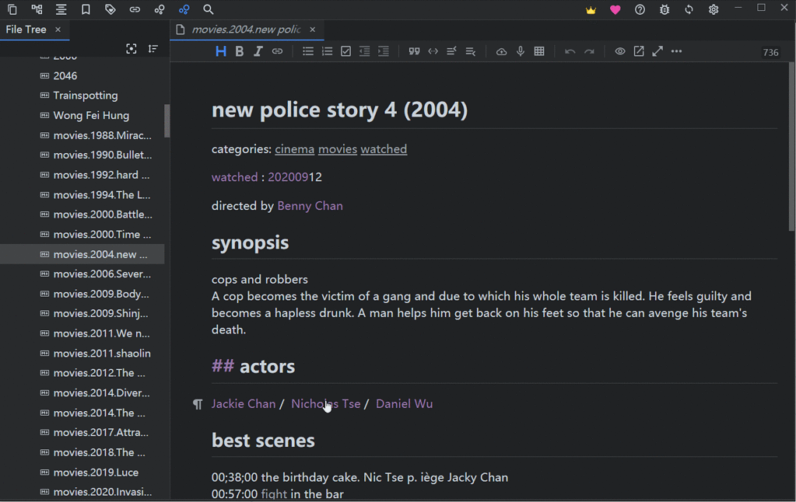Open the tags panel icon
796x502 pixels.
pos(109,9)
